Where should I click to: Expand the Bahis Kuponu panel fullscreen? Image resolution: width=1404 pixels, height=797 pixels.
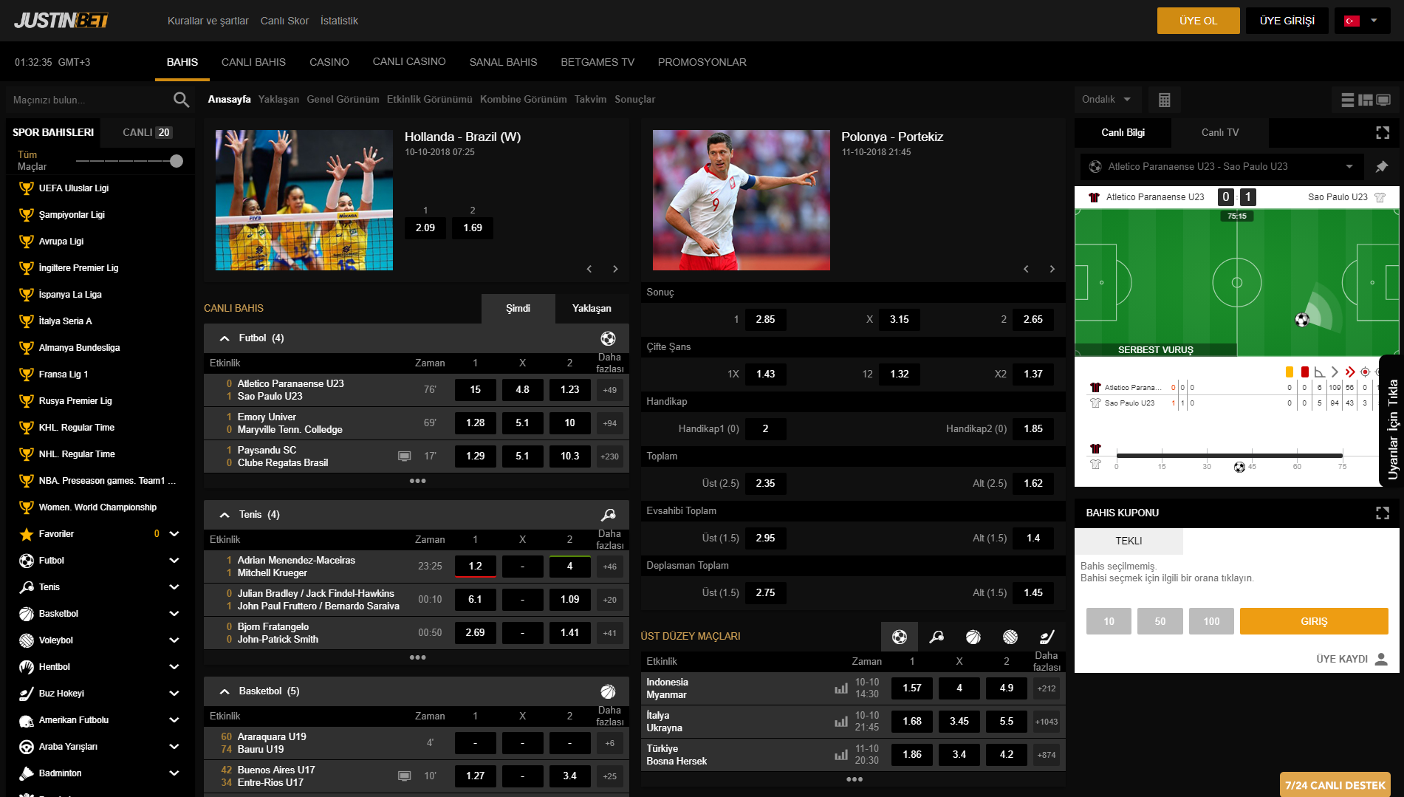click(1383, 513)
